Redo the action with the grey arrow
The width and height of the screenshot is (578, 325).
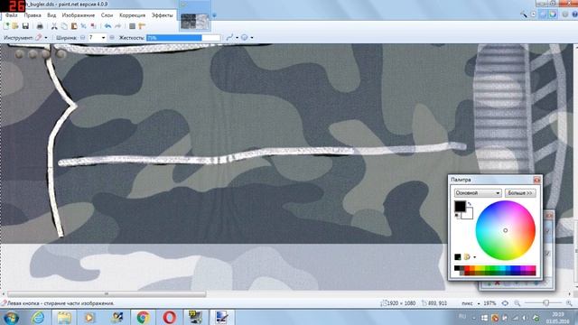[118, 26]
